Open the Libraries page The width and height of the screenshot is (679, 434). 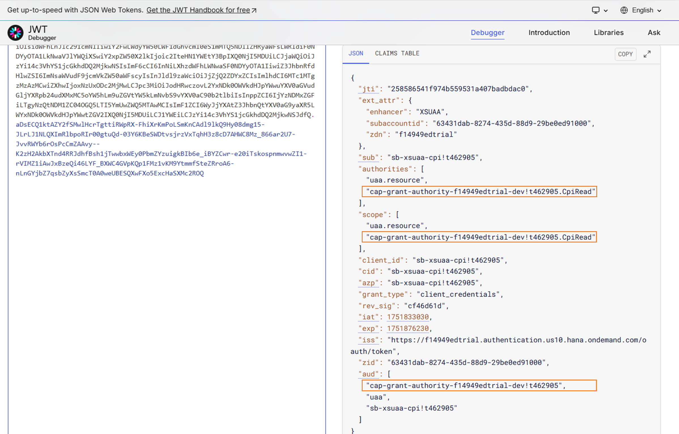point(608,33)
